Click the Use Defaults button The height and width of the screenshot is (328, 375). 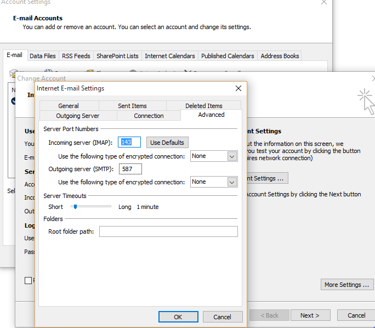(x=167, y=143)
